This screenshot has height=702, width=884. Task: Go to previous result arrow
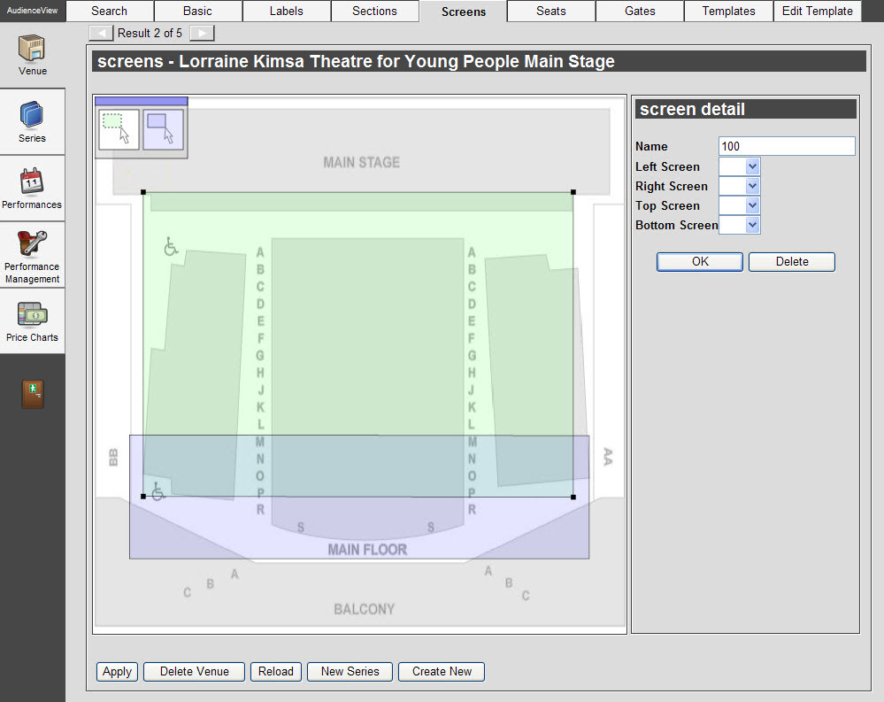click(101, 34)
